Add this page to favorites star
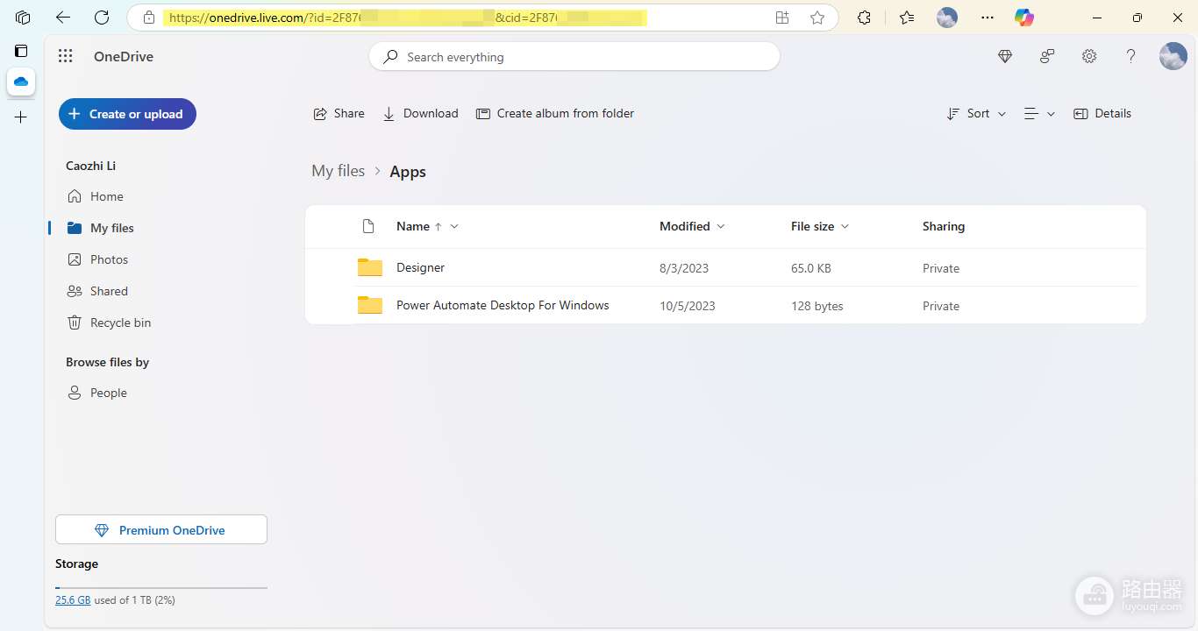Screen dimensions: 1198x631 817,18
